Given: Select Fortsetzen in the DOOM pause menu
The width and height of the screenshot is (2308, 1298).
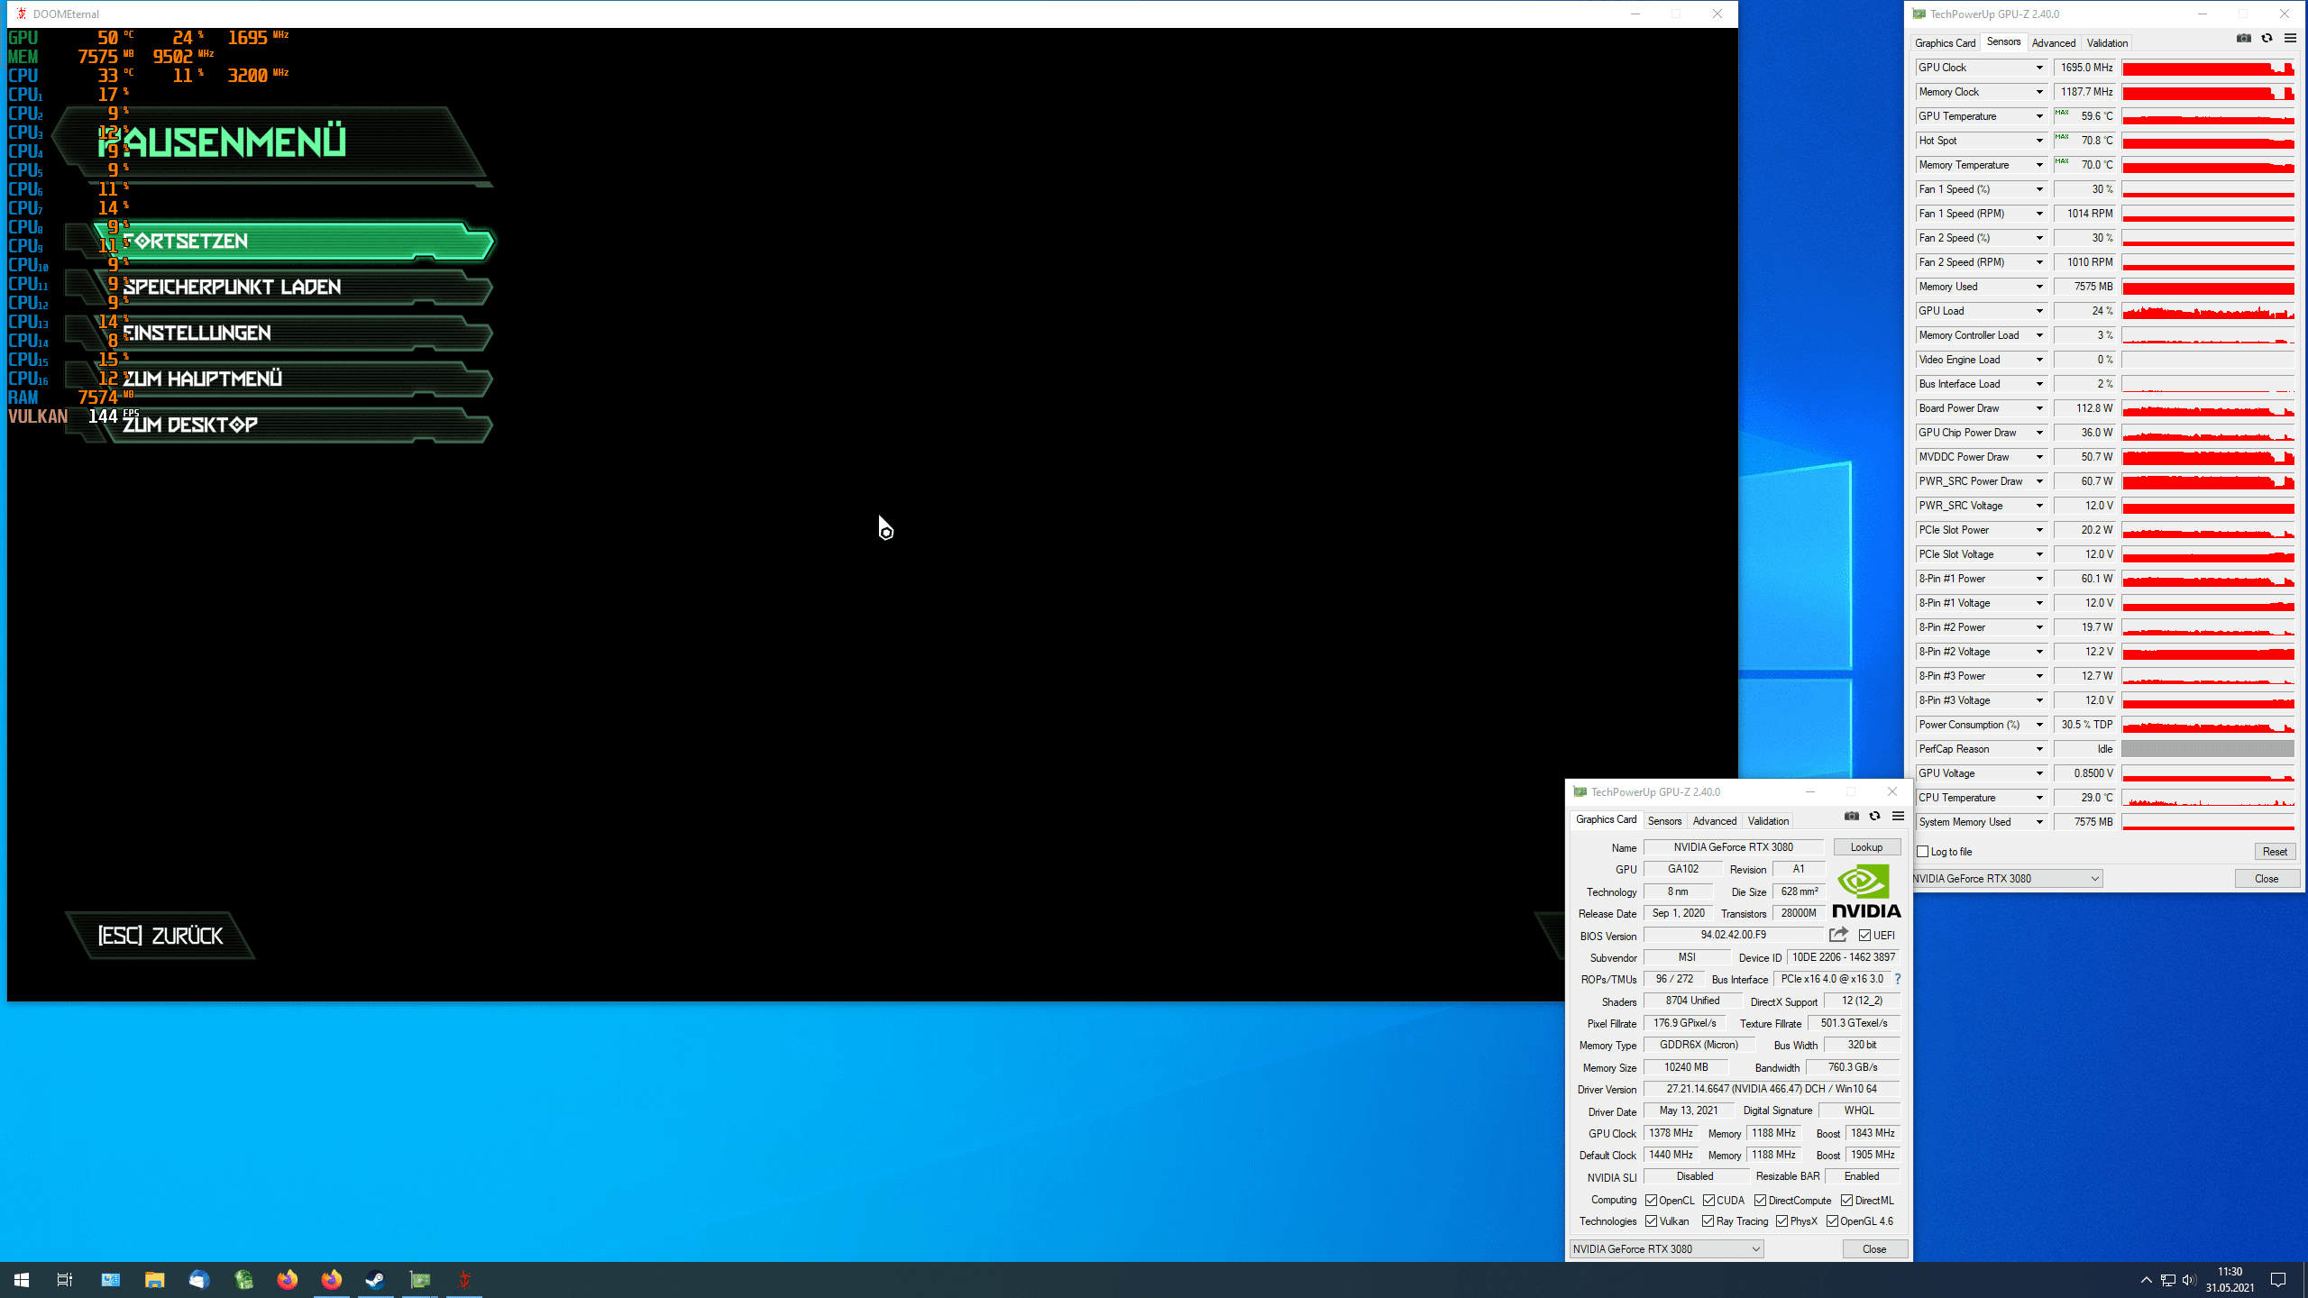Looking at the screenshot, I should 294,242.
